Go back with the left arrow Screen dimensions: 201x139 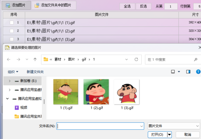(x=9, y=59)
